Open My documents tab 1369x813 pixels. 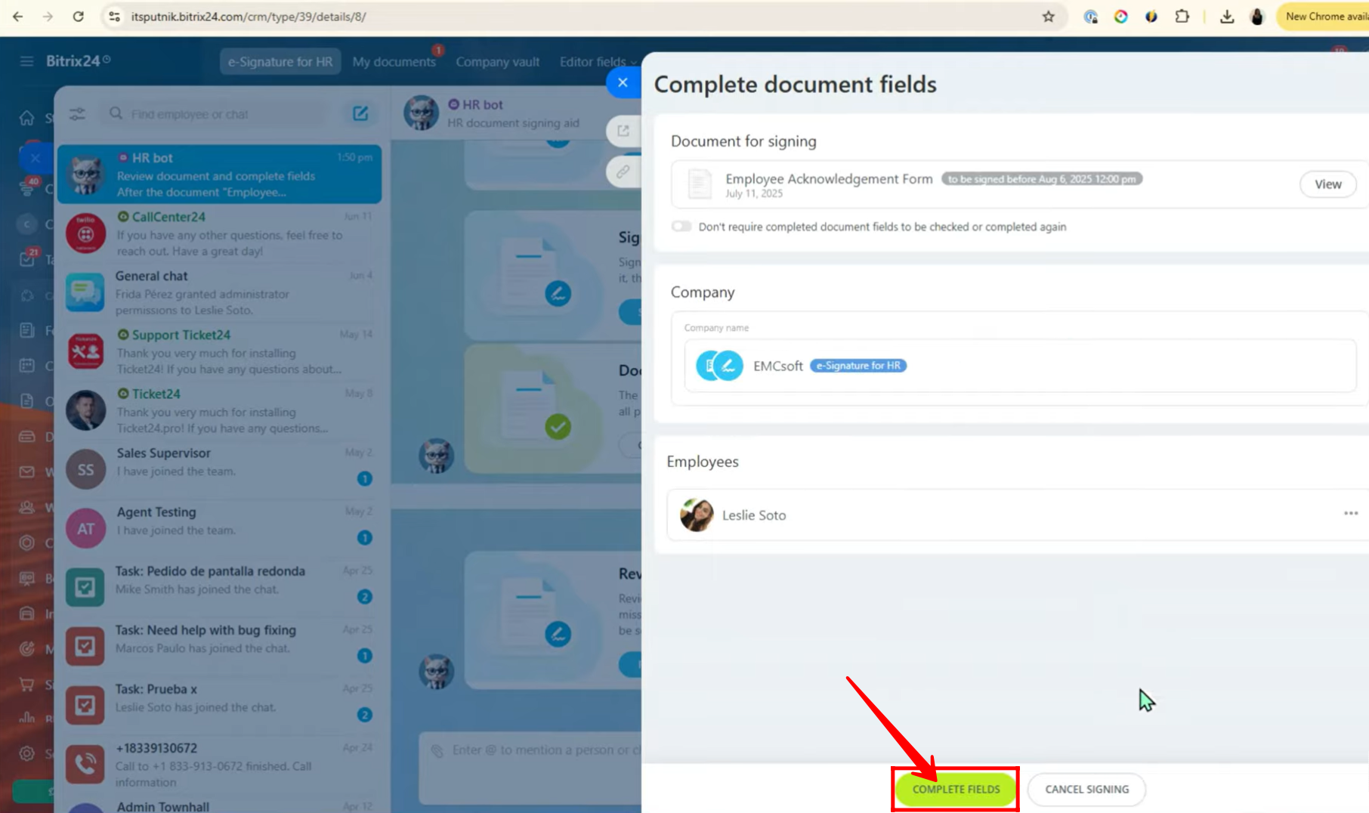394,62
